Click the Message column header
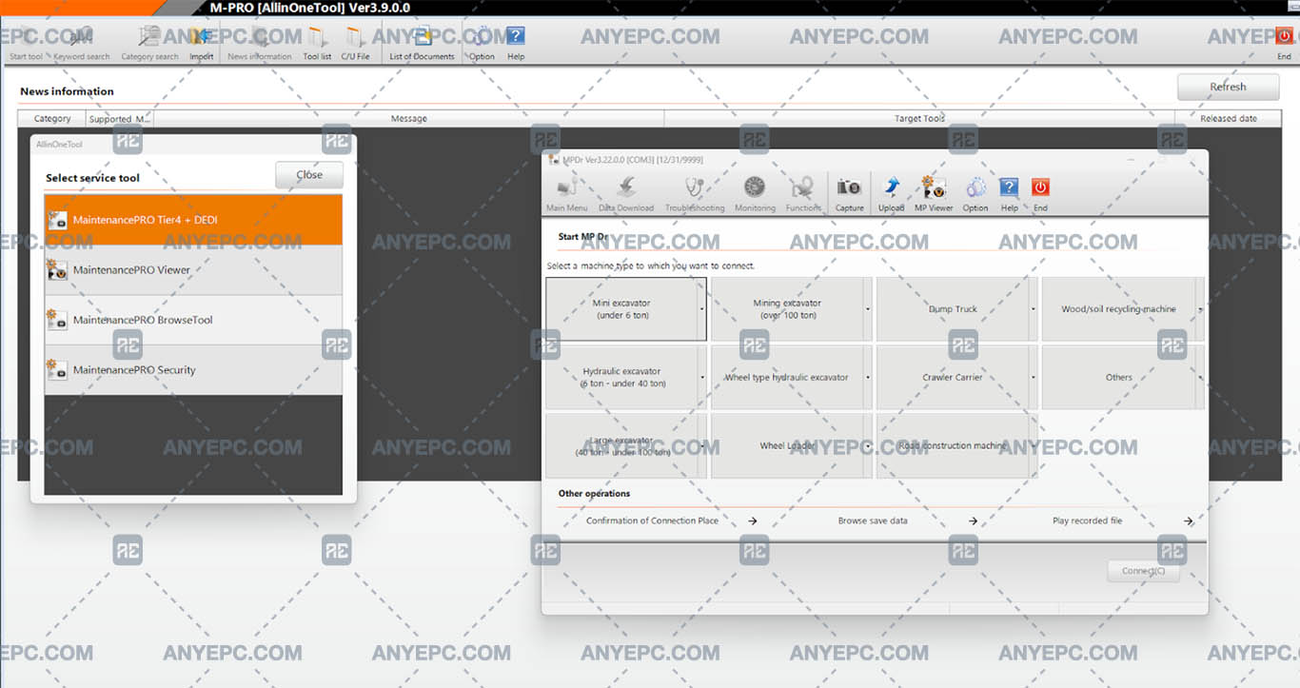 [408, 119]
